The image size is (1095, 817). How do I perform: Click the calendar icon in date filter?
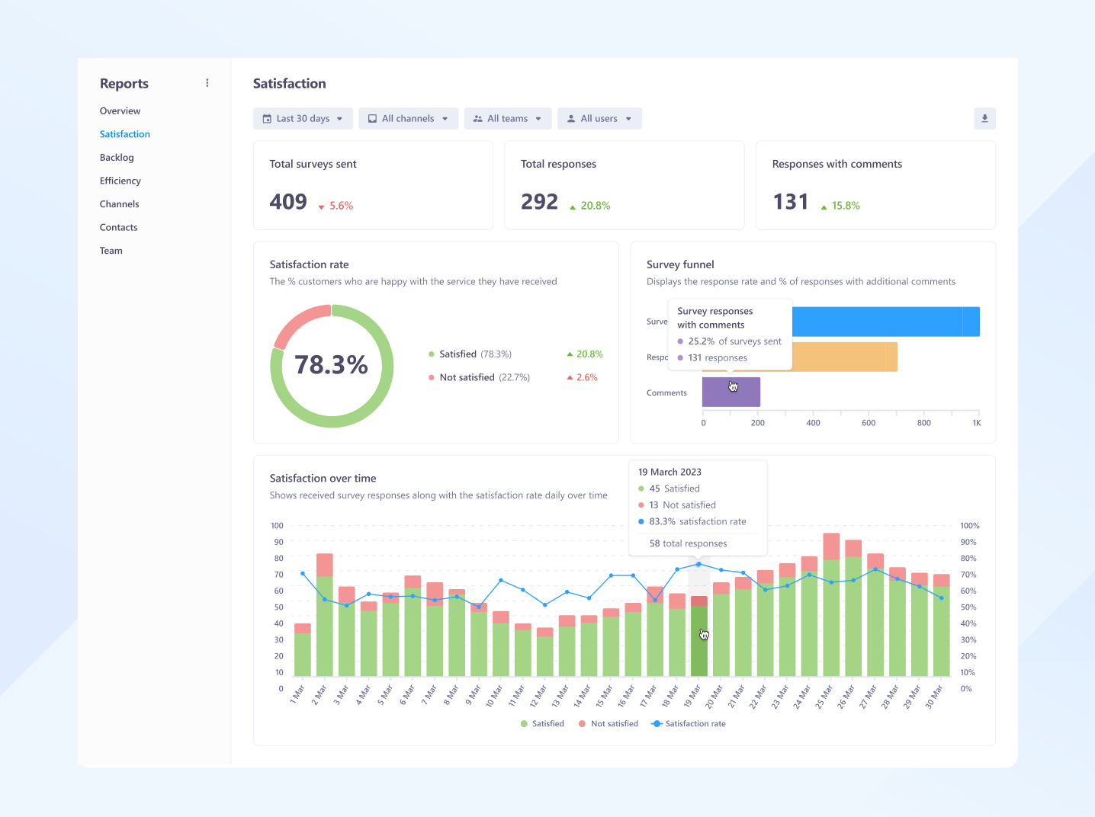pos(267,119)
